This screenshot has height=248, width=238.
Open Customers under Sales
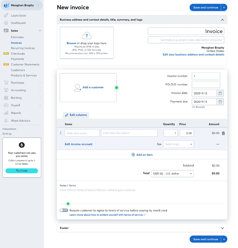(x=18, y=70)
